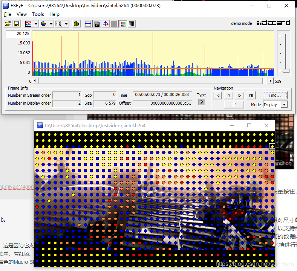Click the right arrow of the chart scrollbar

click(271, 81)
